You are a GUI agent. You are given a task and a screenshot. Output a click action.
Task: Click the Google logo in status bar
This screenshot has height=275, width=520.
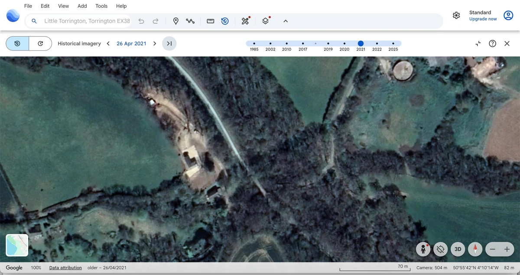14,268
